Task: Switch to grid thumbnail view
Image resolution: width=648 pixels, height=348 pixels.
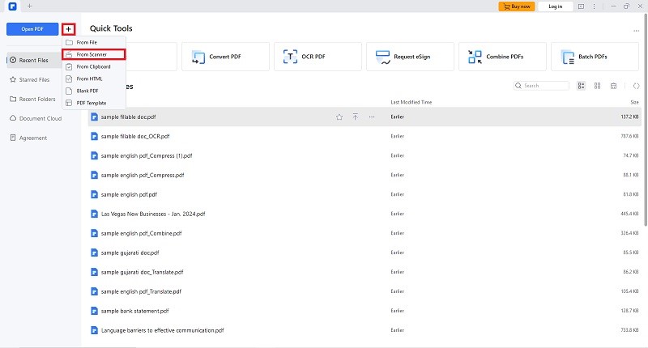Action: (x=597, y=86)
